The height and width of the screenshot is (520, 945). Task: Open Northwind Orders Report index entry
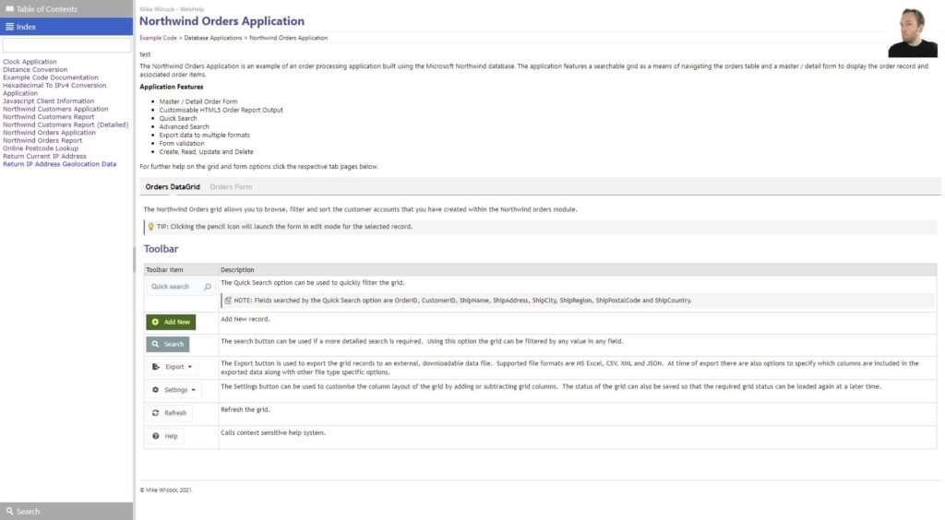(x=42, y=141)
